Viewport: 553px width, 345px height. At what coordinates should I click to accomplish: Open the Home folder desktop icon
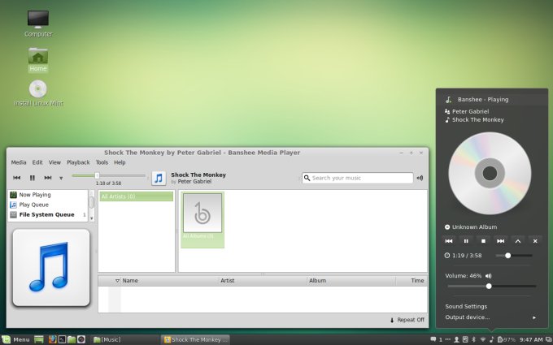38,59
